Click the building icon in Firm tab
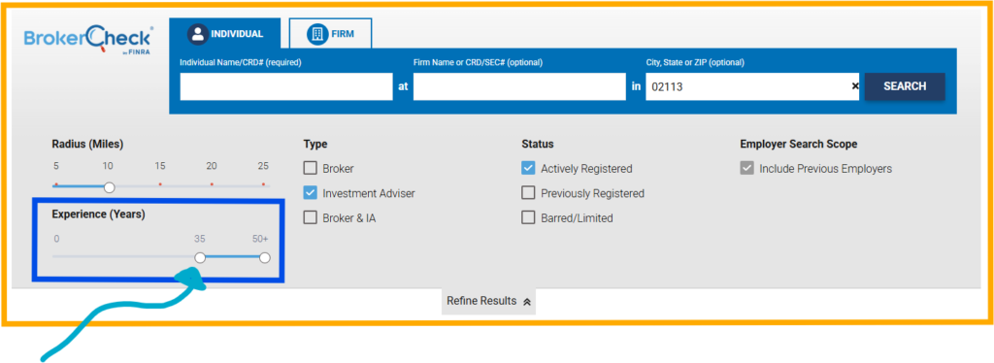This screenshot has width=994, height=363. 317,34
